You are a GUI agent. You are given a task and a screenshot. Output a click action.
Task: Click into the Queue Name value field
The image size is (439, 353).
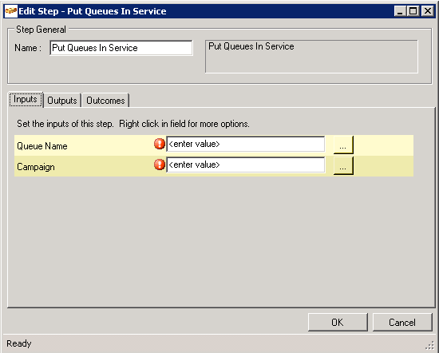tap(246, 144)
